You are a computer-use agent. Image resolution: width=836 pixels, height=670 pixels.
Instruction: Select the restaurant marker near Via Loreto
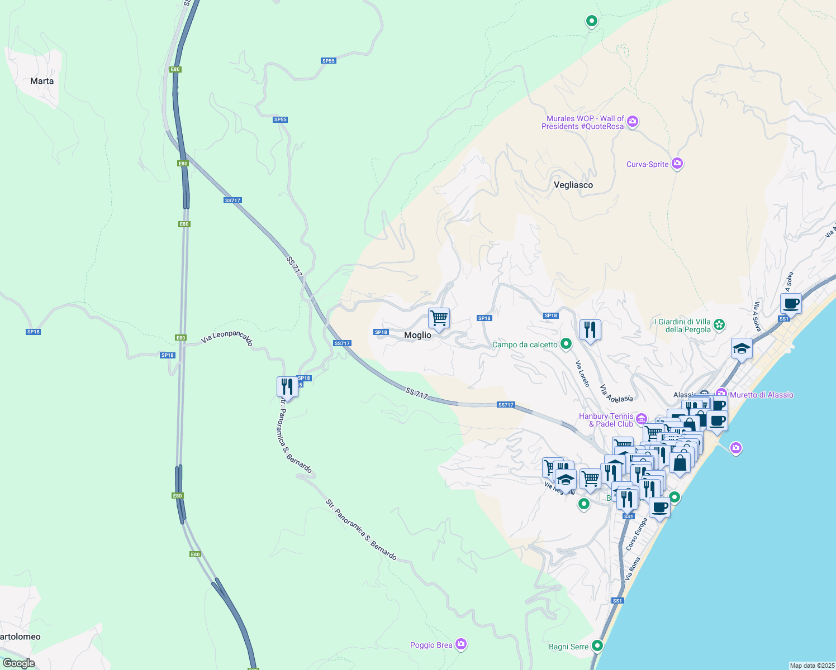tap(590, 329)
